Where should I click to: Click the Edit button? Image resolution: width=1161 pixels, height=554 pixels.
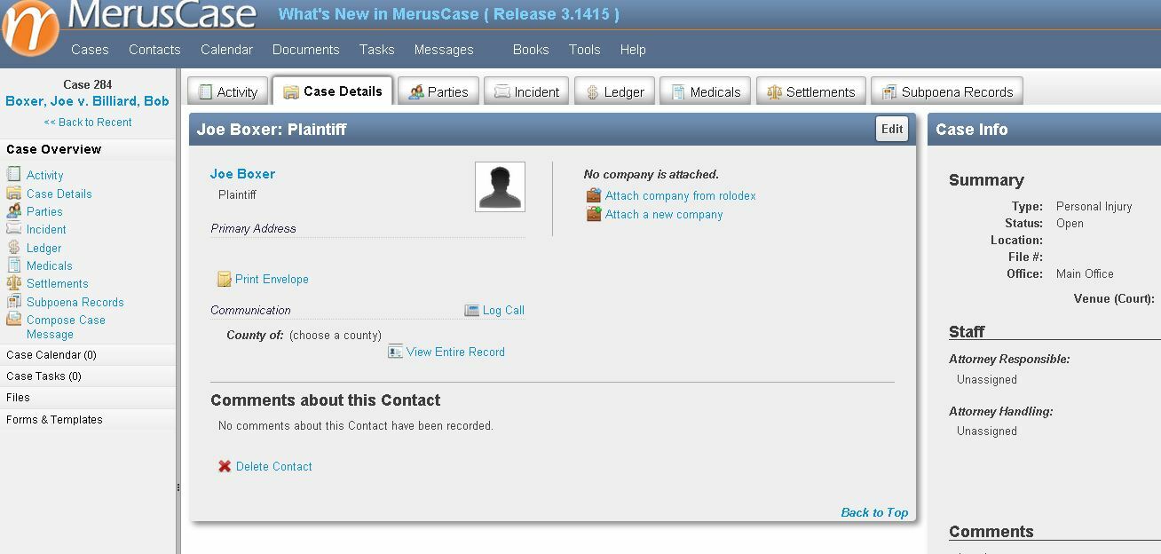[891, 129]
